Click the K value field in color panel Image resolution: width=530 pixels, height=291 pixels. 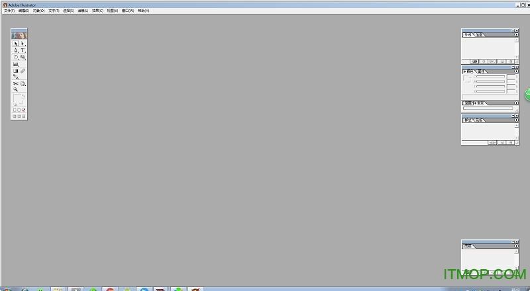coord(511,91)
